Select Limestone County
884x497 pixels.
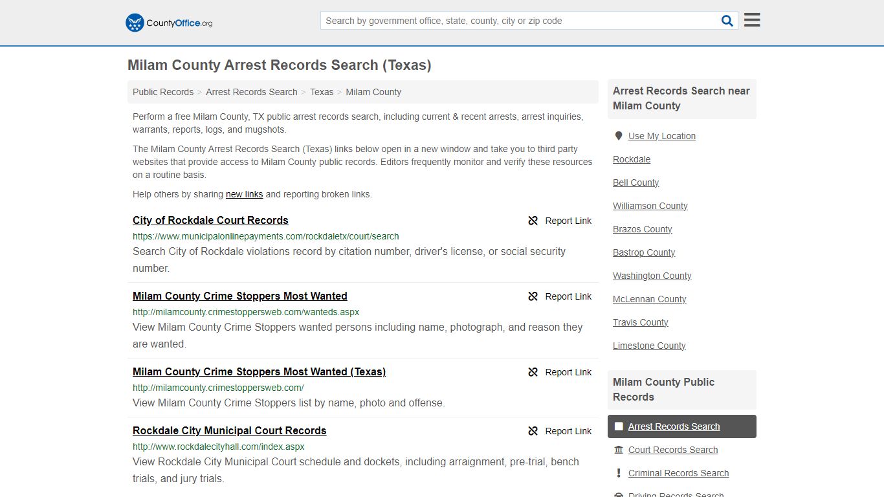pyautogui.click(x=649, y=346)
